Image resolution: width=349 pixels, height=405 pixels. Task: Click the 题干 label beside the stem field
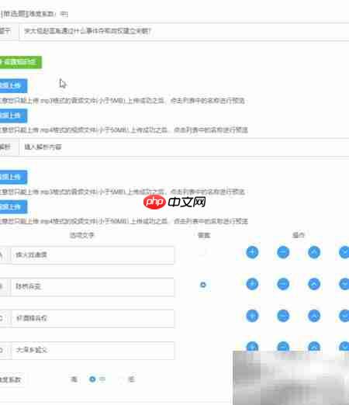(5, 31)
